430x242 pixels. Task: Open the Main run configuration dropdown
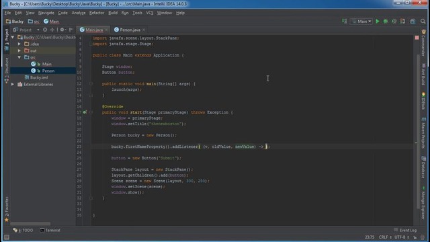[x=361, y=22]
